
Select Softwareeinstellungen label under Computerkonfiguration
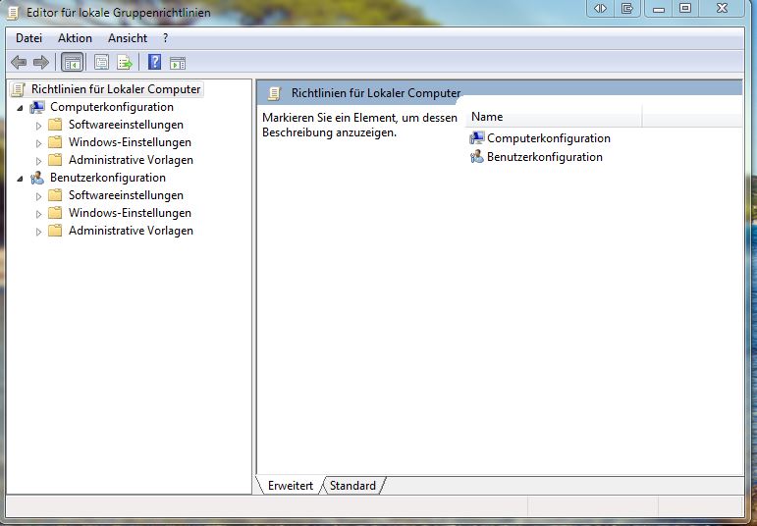pyautogui.click(x=126, y=125)
